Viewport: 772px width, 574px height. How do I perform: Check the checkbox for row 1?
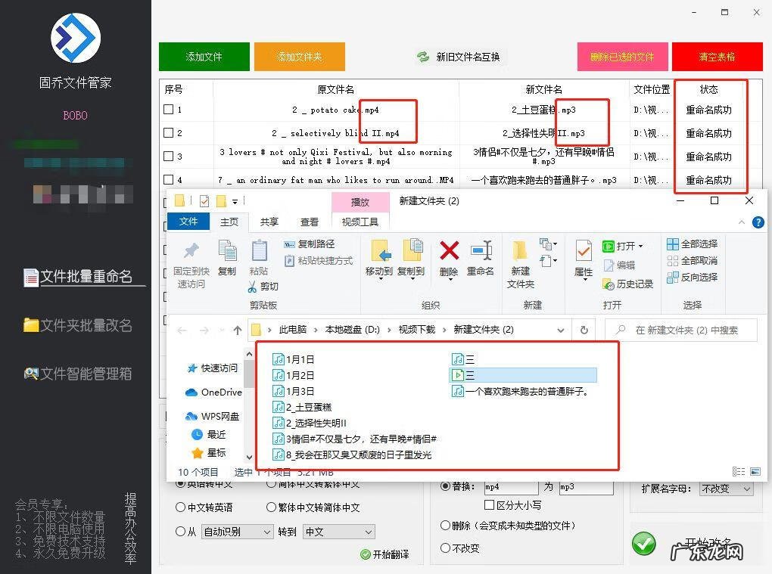click(x=169, y=110)
